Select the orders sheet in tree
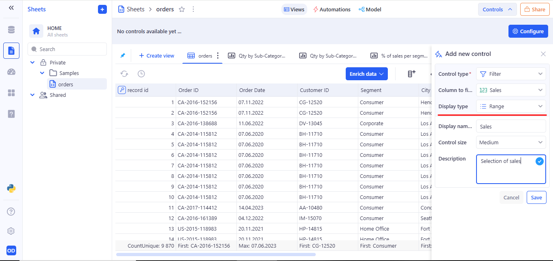 [x=76, y=84]
